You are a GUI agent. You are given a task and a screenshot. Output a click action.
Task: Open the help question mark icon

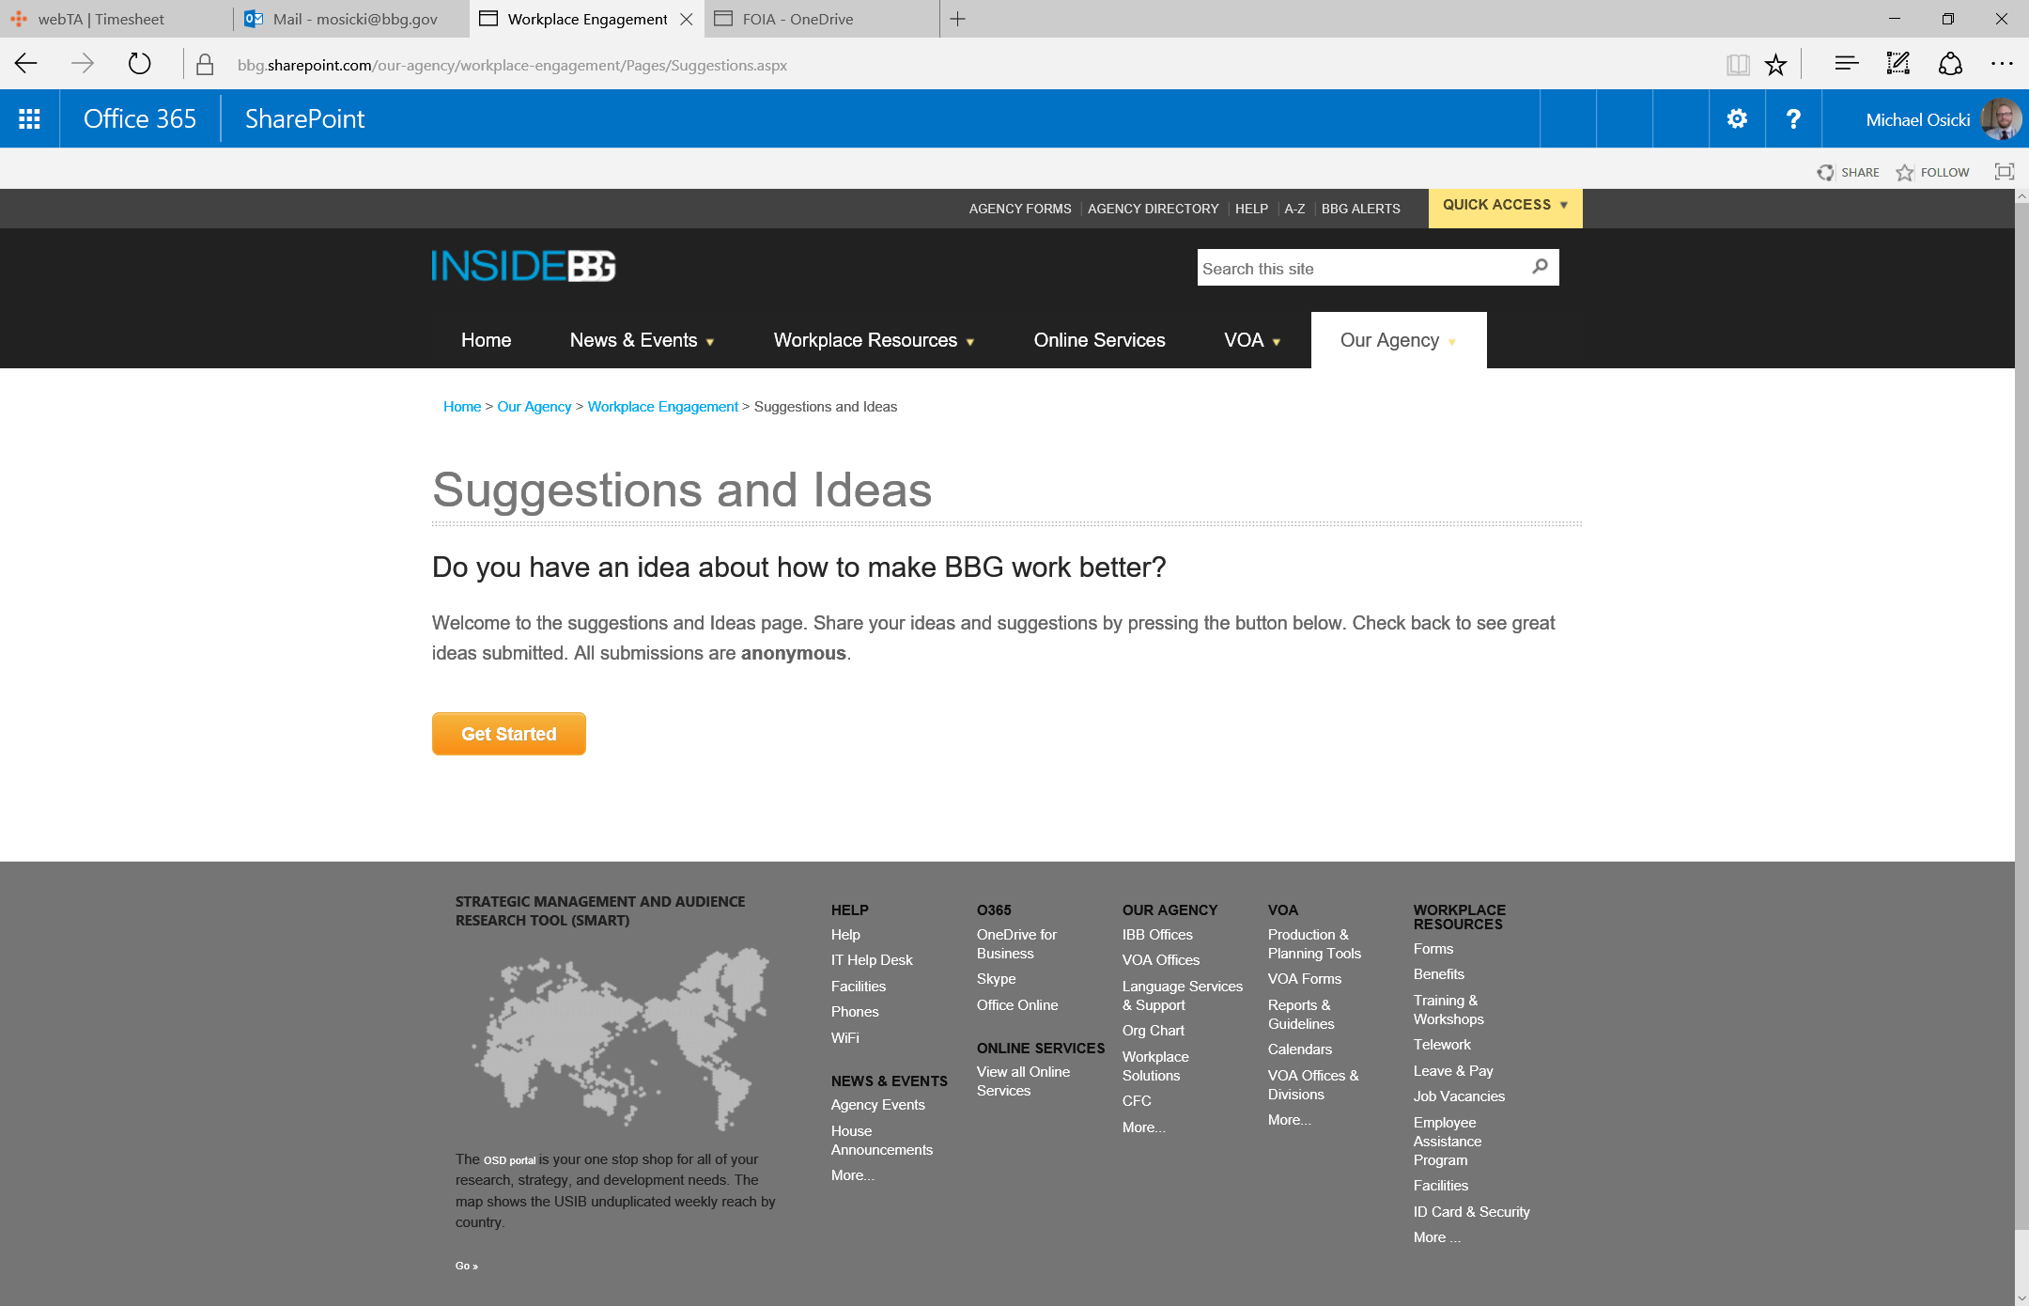[1793, 119]
